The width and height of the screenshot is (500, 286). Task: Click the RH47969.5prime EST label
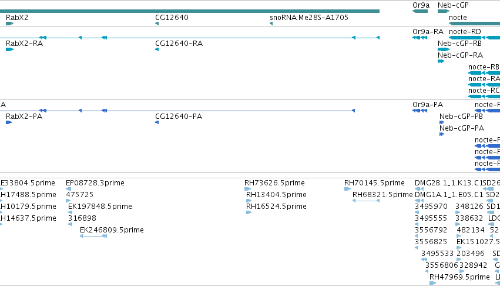(x=459, y=277)
